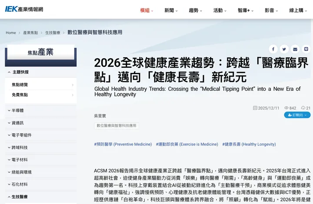Image resolution: width=313 pixels, height=204 pixels.
Task: Open the 活動 menu
Action: [220, 10]
